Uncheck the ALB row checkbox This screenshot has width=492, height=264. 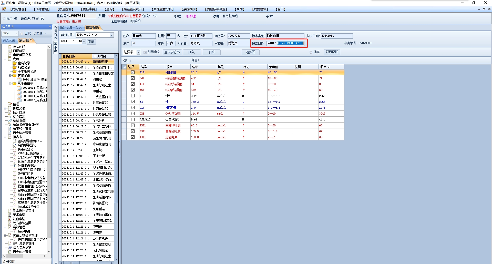tap(133, 72)
